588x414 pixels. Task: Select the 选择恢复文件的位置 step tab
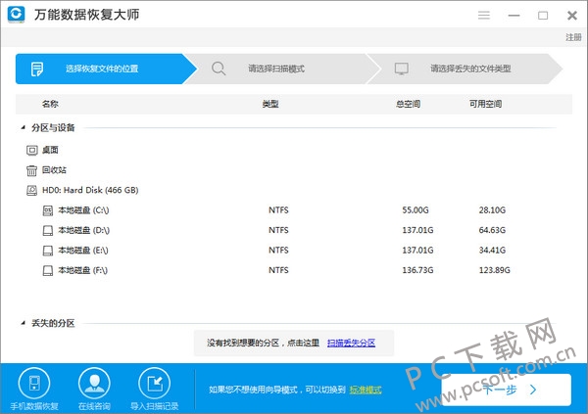[x=106, y=69]
